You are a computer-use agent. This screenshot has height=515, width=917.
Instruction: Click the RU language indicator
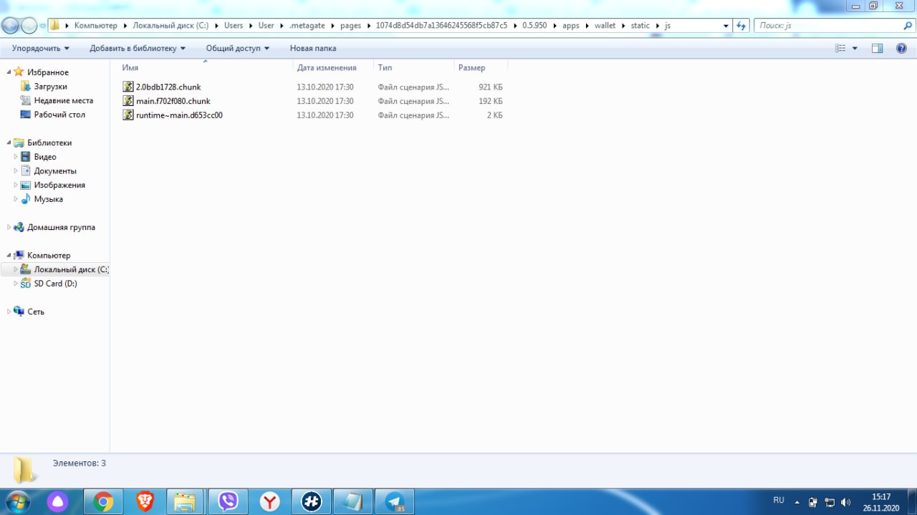pos(779,500)
